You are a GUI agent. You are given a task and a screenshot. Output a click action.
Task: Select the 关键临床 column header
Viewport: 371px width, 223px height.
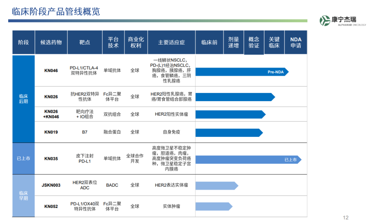coord(274,42)
